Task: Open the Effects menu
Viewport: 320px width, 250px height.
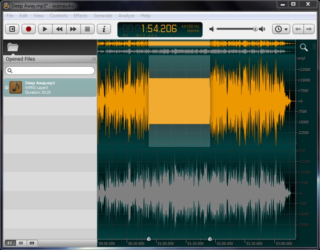Action: (x=81, y=16)
